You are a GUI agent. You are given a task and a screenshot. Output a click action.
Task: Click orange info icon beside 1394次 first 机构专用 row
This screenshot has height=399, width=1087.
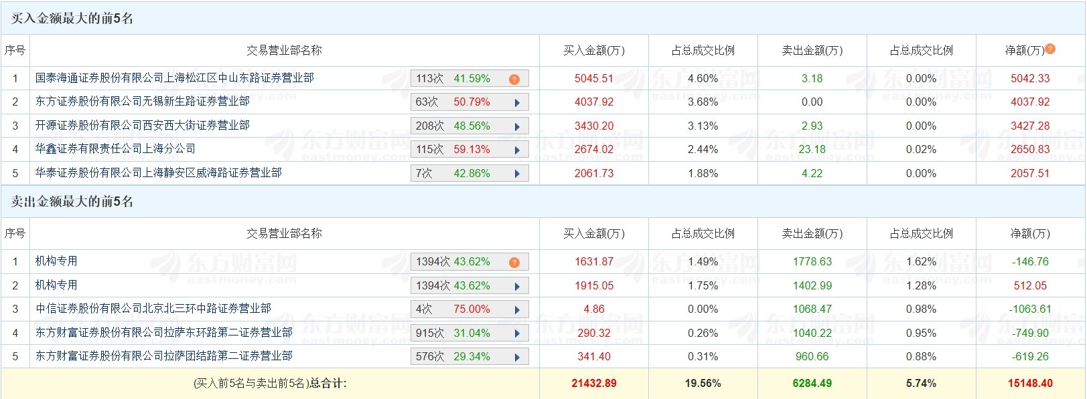[514, 262]
